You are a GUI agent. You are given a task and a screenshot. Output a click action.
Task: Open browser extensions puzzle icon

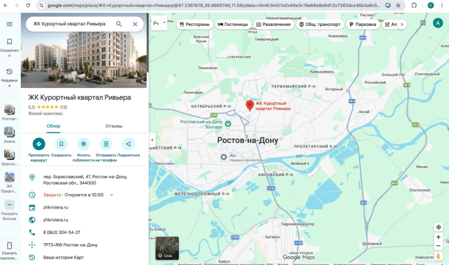pyautogui.click(x=414, y=5)
